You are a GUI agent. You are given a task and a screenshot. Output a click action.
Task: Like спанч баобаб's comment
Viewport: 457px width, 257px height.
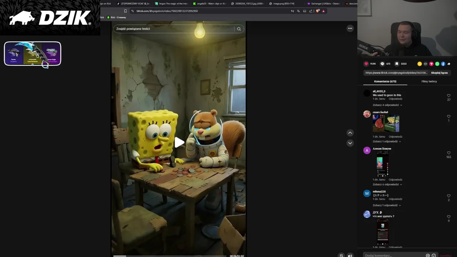pyautogui.click(x=449, y=117)
